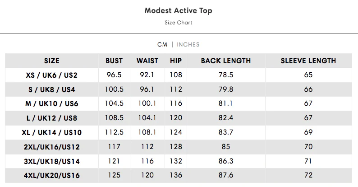Viewport: 358px width, 187px height.
Task: Click the HIP column header
Action: pos(176,61)
